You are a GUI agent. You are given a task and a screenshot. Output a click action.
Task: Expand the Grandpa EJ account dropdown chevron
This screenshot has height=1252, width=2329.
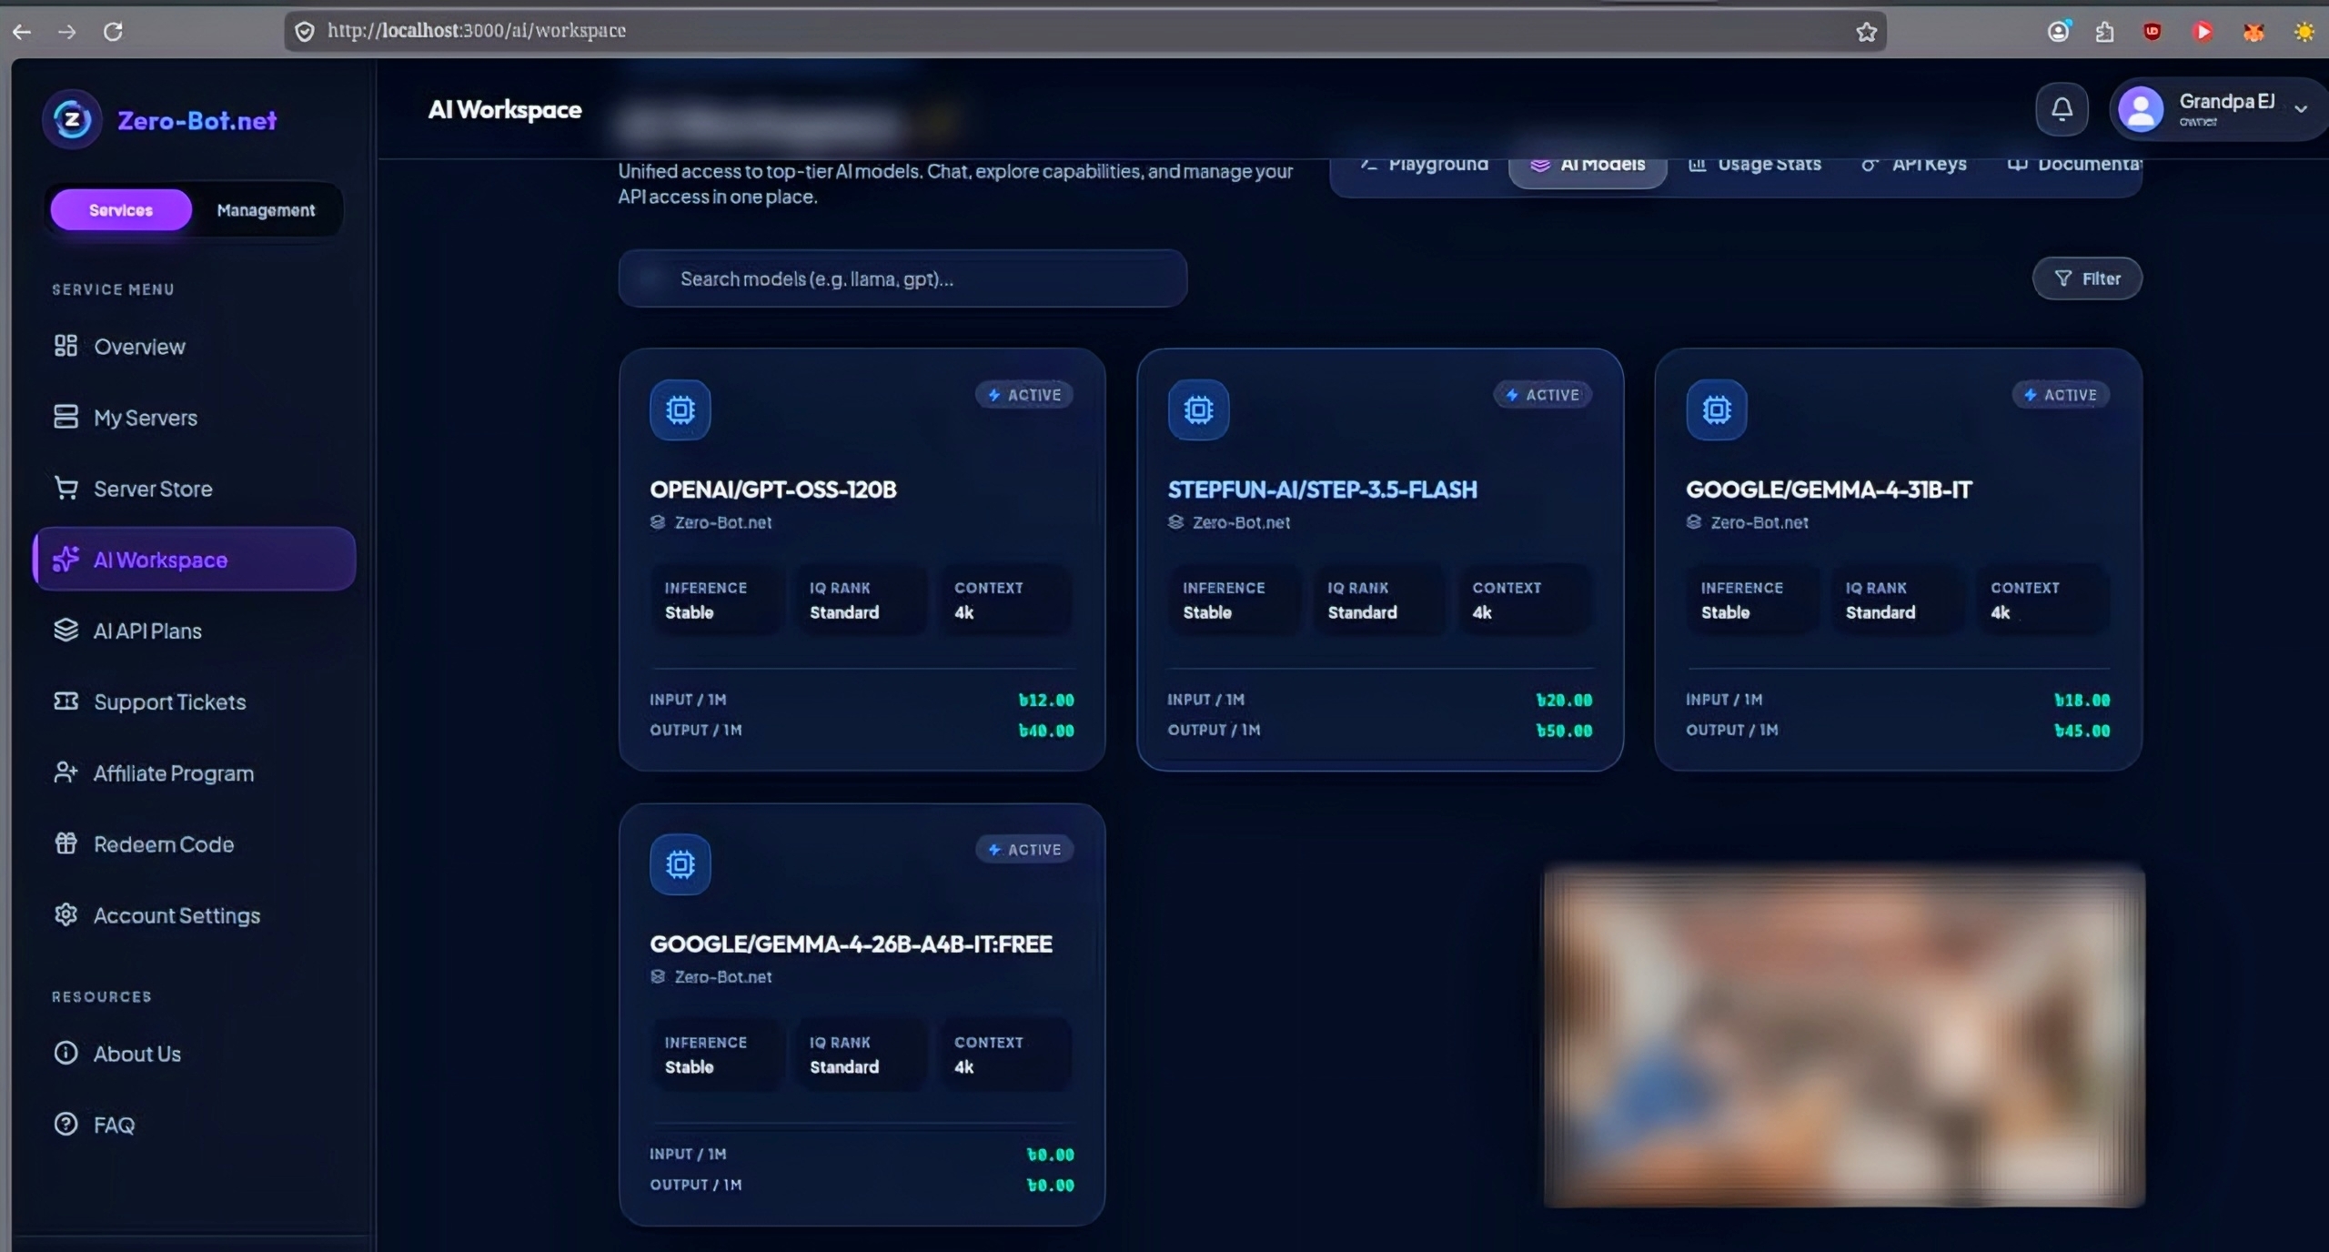pos(2301,109)
